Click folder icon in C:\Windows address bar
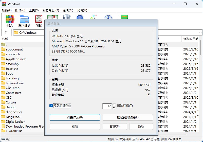Image resolution: width=203 pixels, height=142 pixels. point(16,32)
